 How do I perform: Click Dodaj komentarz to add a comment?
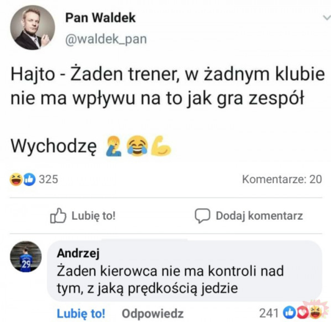[249, 216]
